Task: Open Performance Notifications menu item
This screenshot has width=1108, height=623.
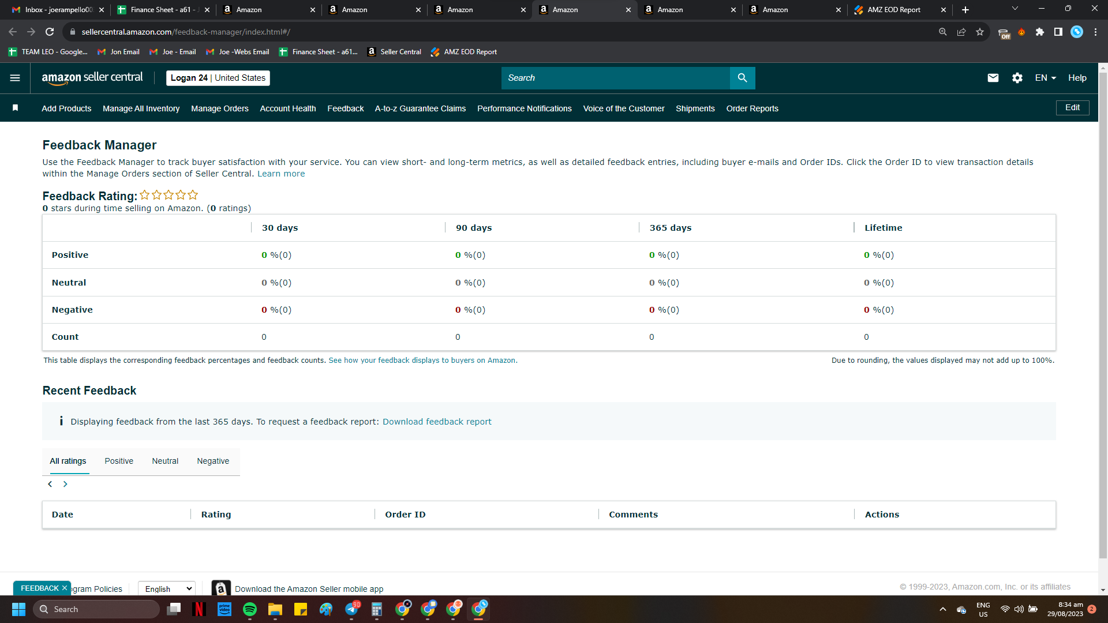Action: pos(525,108)
